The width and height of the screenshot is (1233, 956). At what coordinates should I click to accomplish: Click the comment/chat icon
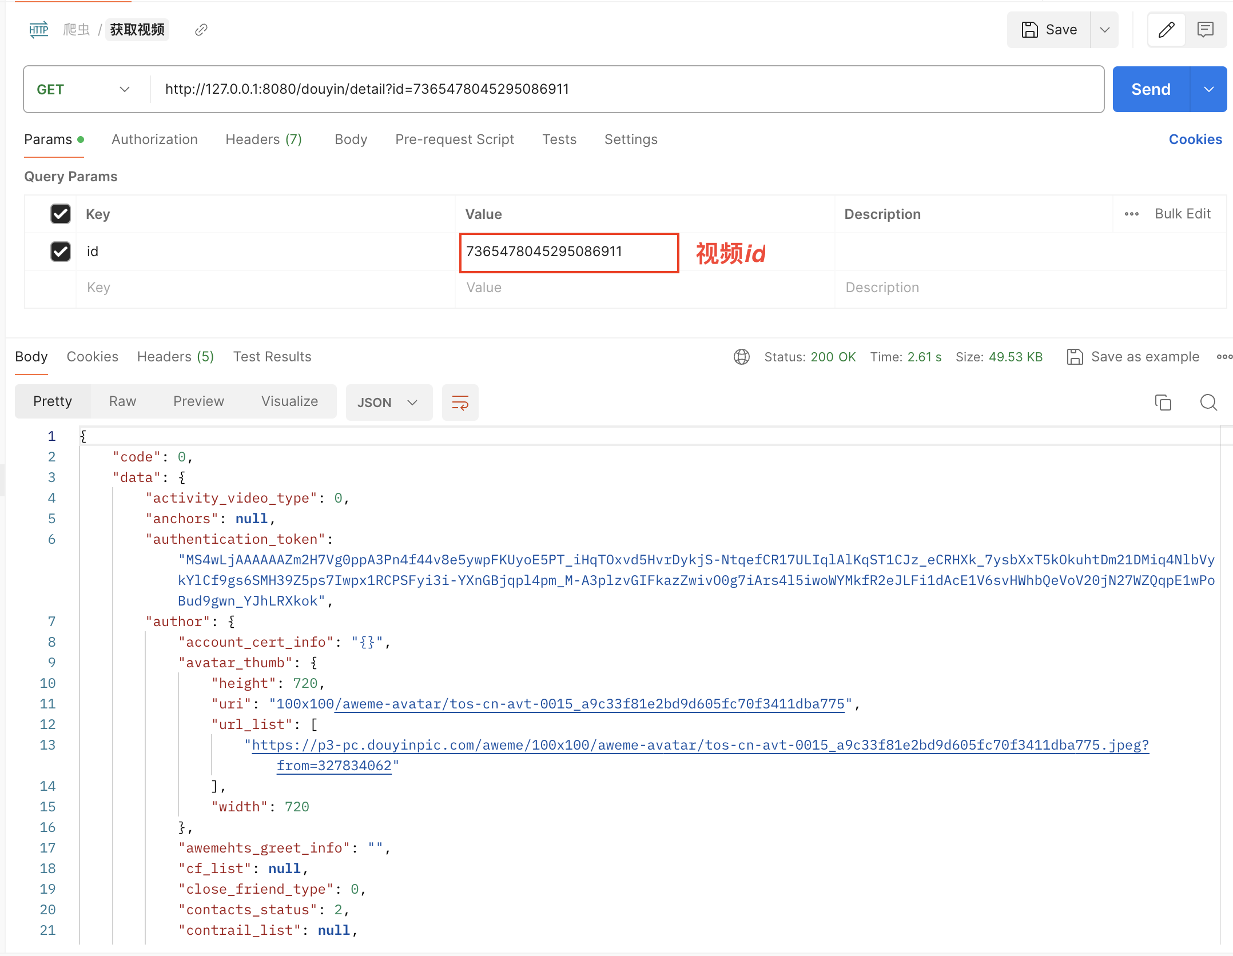click(1206, 29)
